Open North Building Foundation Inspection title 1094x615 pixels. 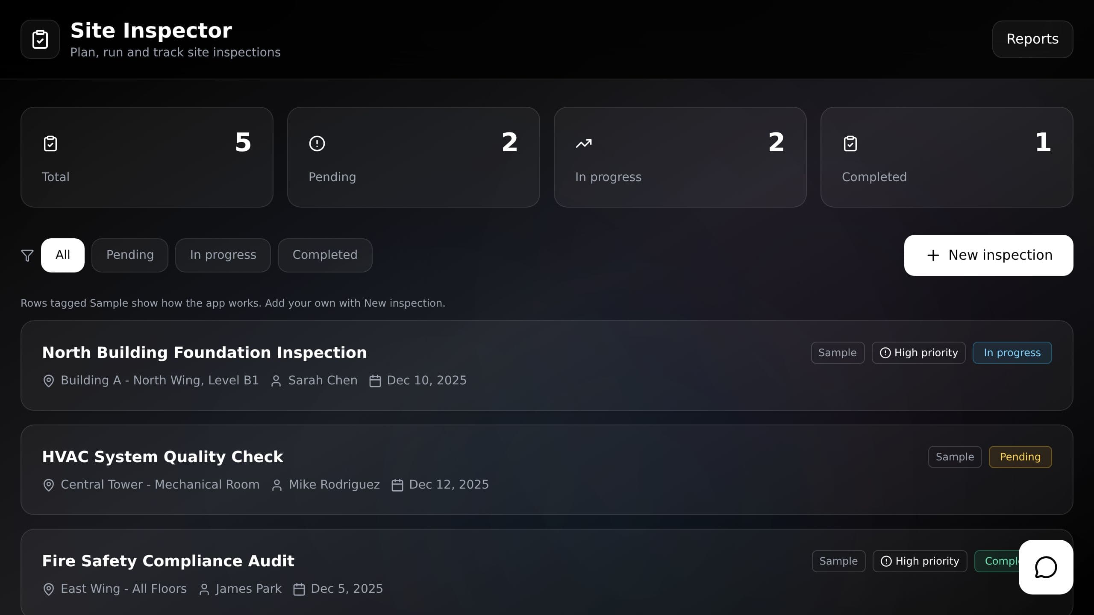[x=204, y=352]
